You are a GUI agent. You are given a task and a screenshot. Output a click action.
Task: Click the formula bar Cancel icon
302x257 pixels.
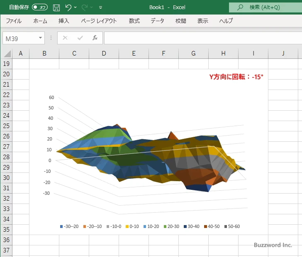point(65,38)
